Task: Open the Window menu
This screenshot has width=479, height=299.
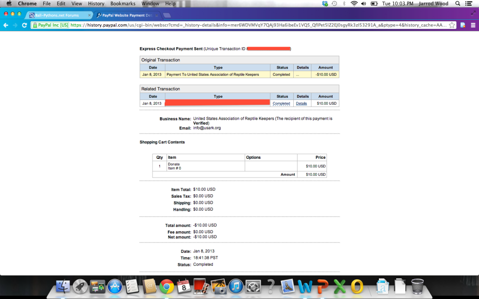Action: point(150,4)
